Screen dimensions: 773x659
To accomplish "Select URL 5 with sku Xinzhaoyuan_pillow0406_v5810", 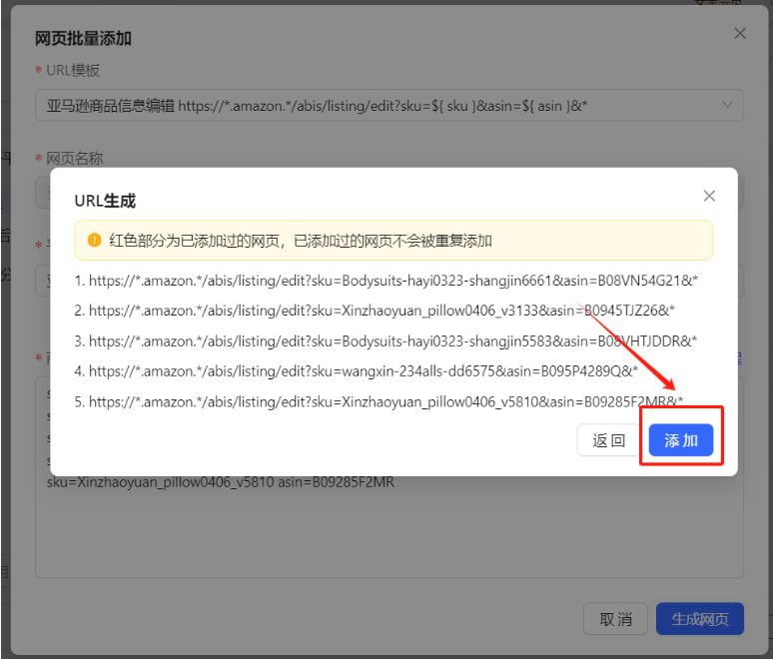I will (379, 401).
